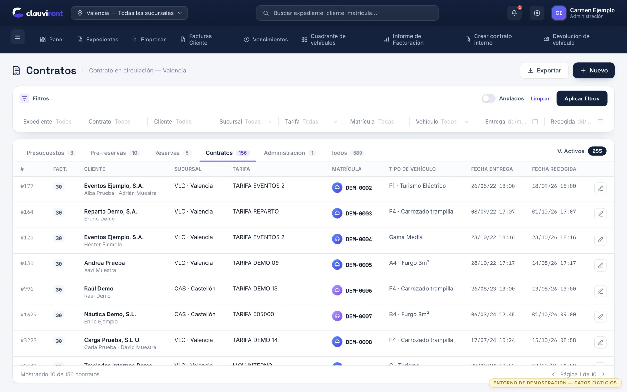The width and height of the screenshot is (627, 392).
Task: Click vehicle icon beside DEM-0006
Action: coord(337,290)
